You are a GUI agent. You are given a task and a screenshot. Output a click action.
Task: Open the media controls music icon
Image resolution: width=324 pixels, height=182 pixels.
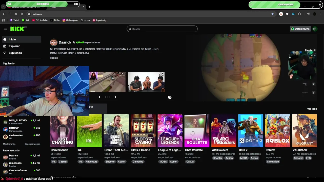(308, 14)
